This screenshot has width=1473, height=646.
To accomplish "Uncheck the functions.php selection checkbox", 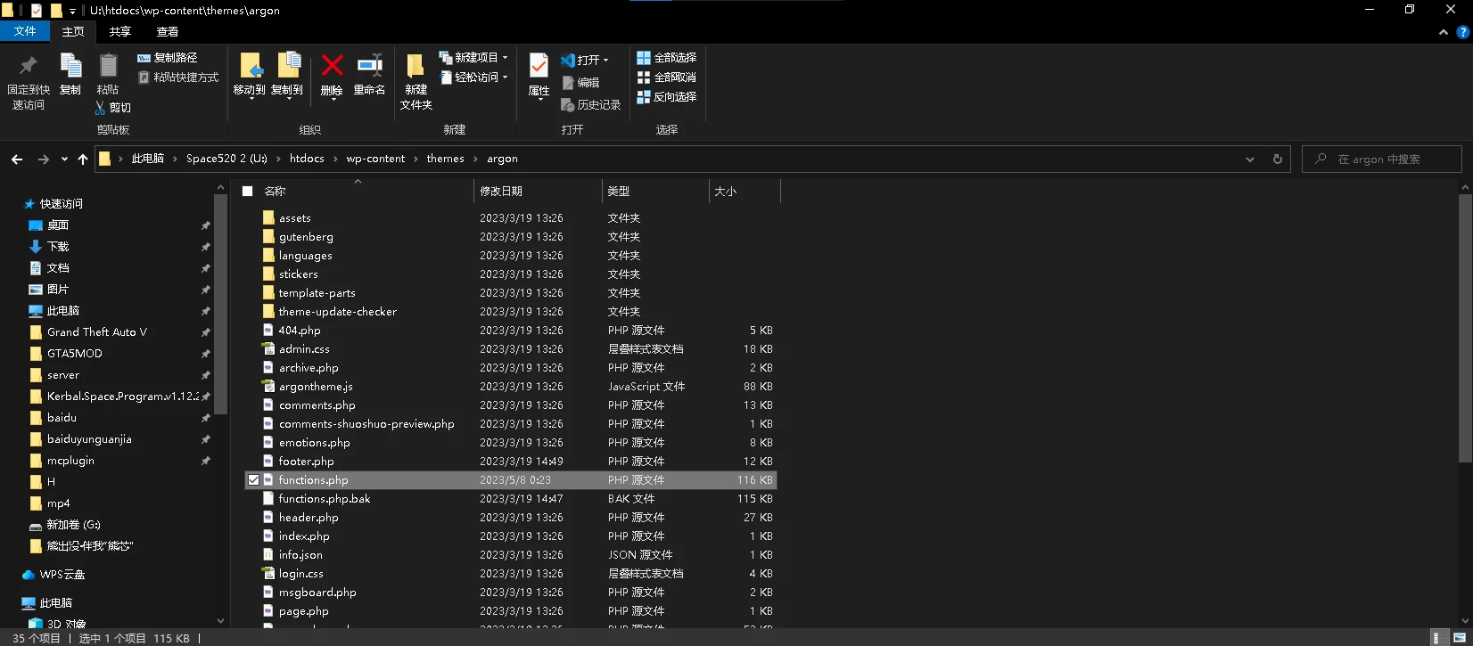I will pyautogui.click(x=253, y=479).
